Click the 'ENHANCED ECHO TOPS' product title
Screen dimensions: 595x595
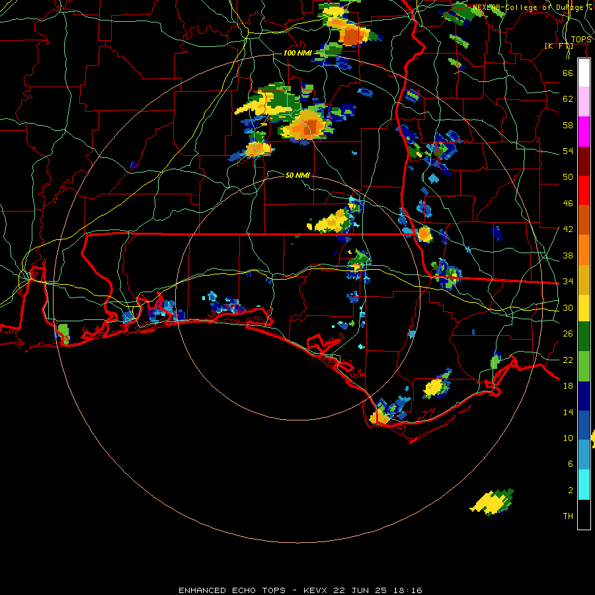[x=232, y=590]
